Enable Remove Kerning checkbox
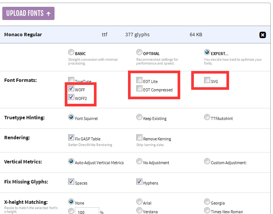Viewport: 273px width, 214px height. [x=139, y=138]
